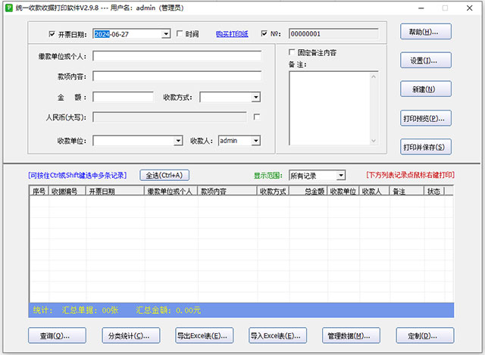Click 缴款单位或个人 column header

click(x=171, y=192)
